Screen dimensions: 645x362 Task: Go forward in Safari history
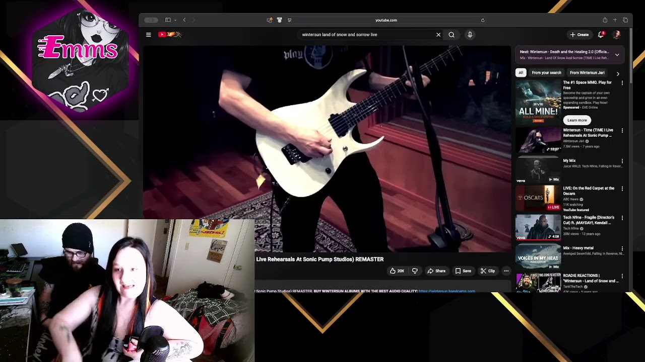tap(194, 20)
